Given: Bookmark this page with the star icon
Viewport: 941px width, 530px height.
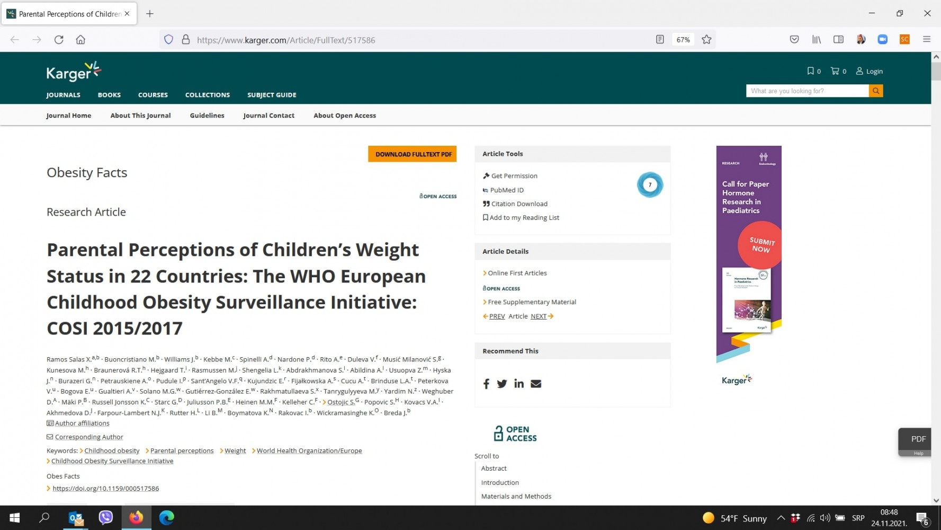Looking at the screenshot, I should coord(706,40).
